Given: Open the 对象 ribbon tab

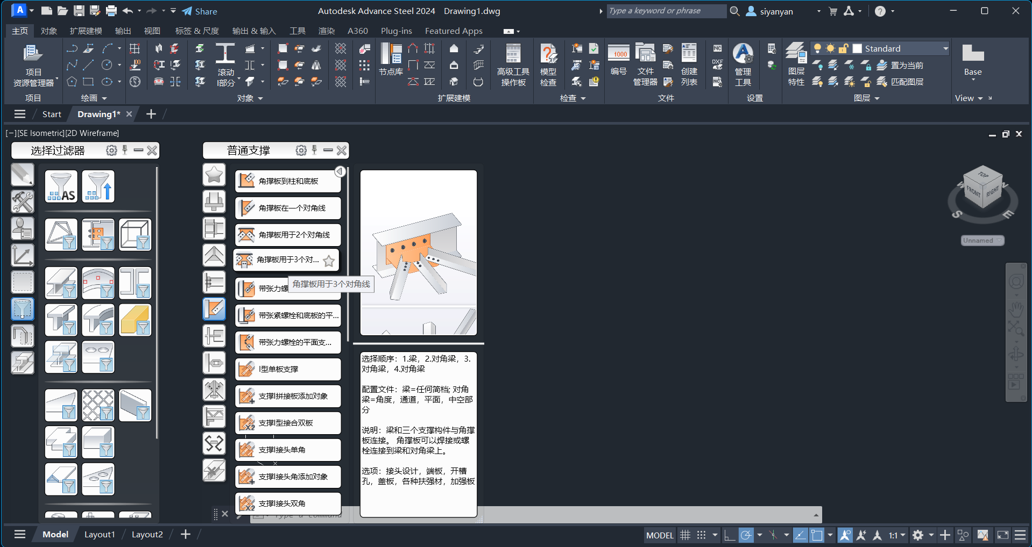Looking at the screenshot, I should click(48, 31).
